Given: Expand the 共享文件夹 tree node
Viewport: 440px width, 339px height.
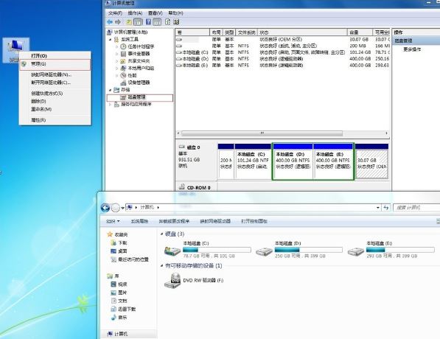Looking at the screenshot, I should click(x=117, y=61).
